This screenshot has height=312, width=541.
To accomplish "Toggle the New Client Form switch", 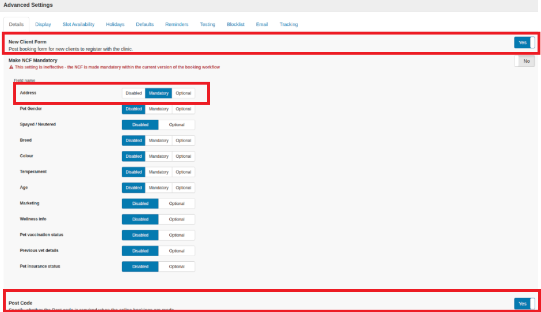I will tap(524, 43).
